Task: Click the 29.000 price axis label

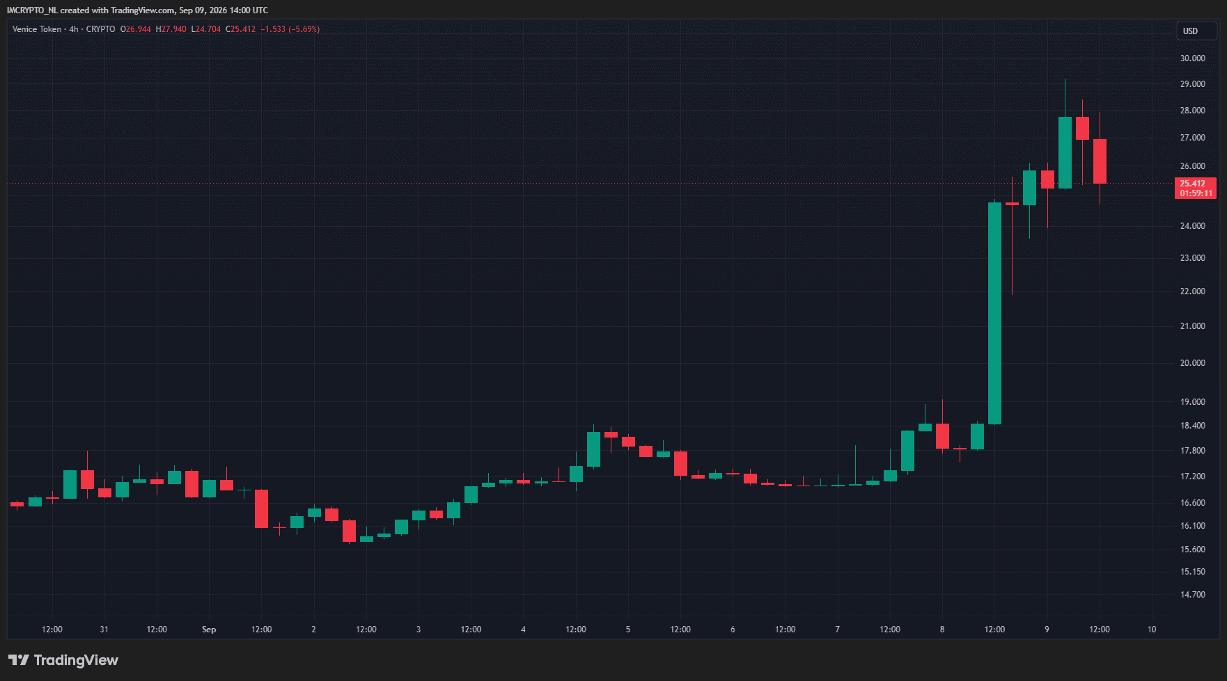Action: (x=1193, y=84)
